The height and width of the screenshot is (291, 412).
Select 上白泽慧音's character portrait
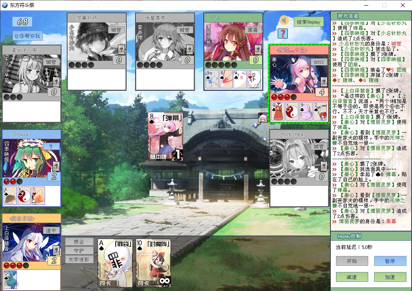point(31,242)
